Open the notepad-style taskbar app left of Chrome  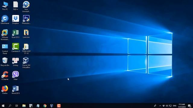[x=38, y=106]
